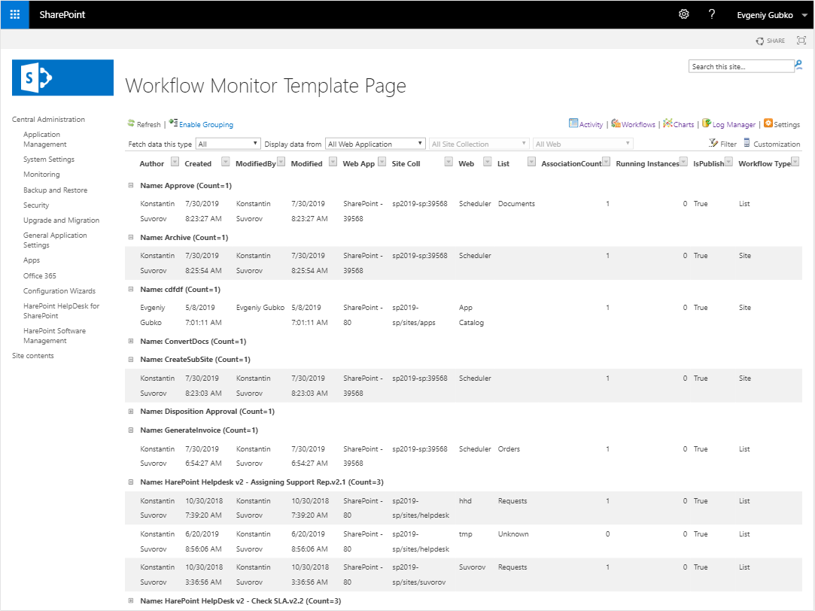Open the Display data from dropdown
815x611 pixels.
(x=376, y=144)
